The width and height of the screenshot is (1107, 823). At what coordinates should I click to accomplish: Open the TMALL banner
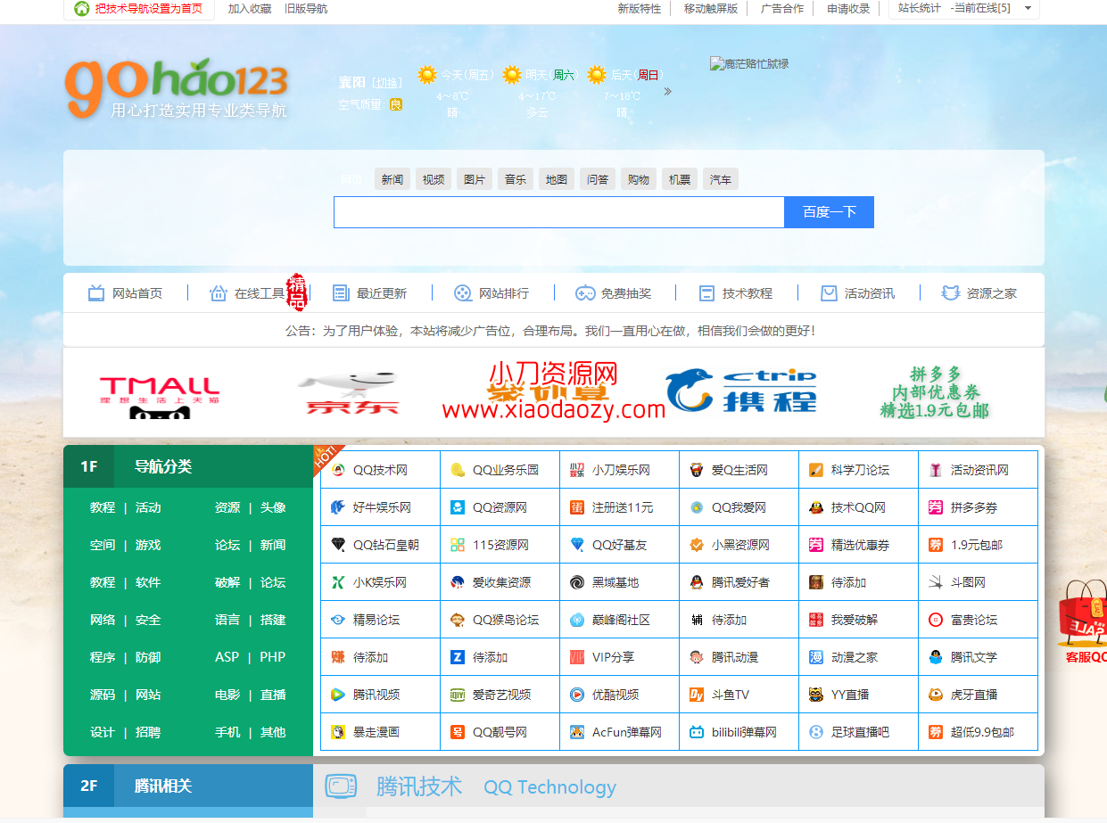coord(160,395)
